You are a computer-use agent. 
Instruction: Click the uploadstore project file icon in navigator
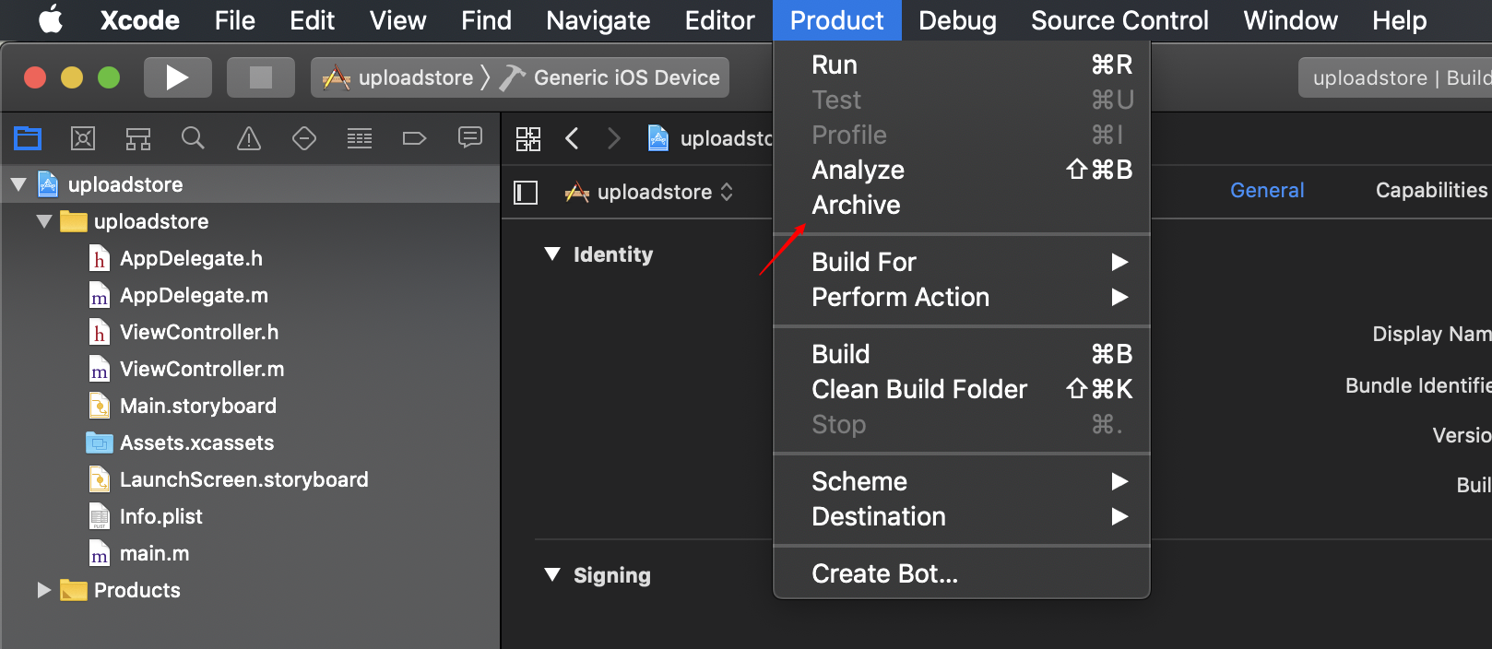(48, 184)
